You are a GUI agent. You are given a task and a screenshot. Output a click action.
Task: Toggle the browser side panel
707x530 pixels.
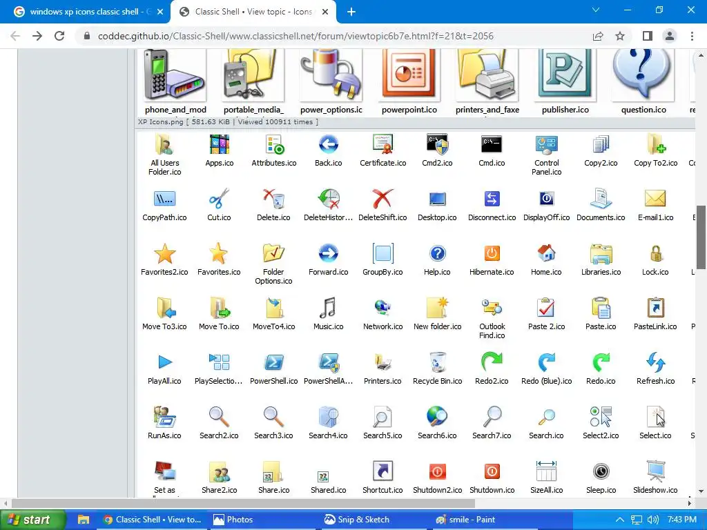click(x=648, y=36)
